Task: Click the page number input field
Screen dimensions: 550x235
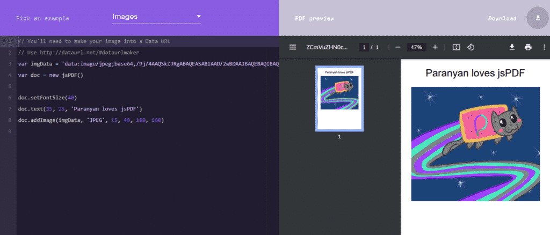Action: 364,47
